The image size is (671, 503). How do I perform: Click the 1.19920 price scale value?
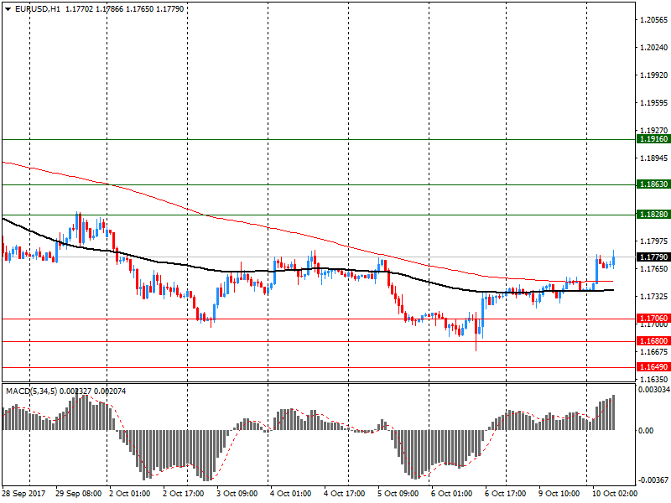point(654,75)
